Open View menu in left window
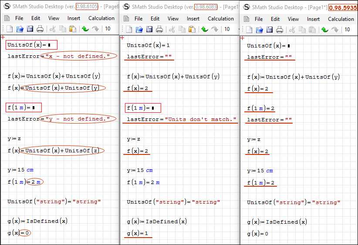Viewport: 358px width, 245px height. pos(54,18)
